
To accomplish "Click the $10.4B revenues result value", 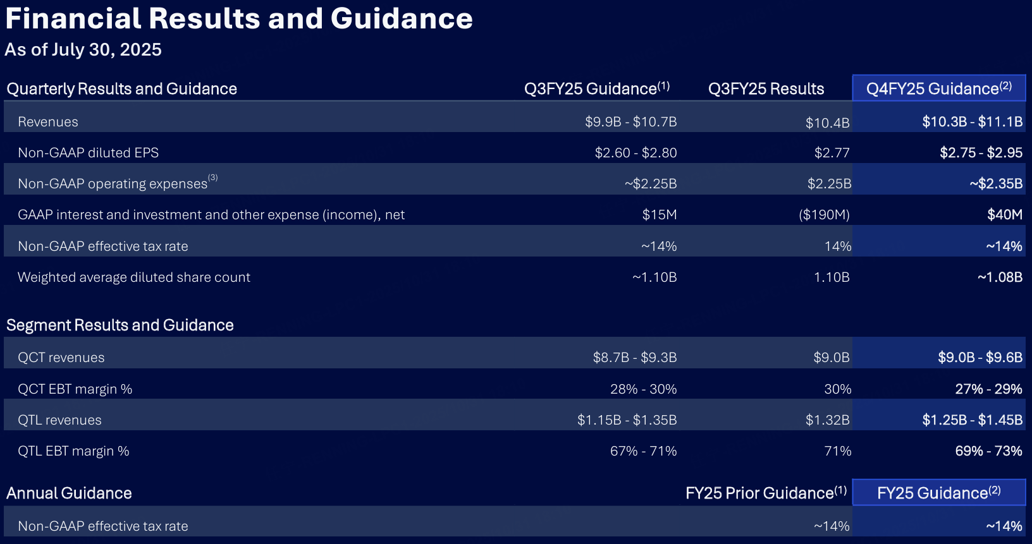I will [827, 123].
